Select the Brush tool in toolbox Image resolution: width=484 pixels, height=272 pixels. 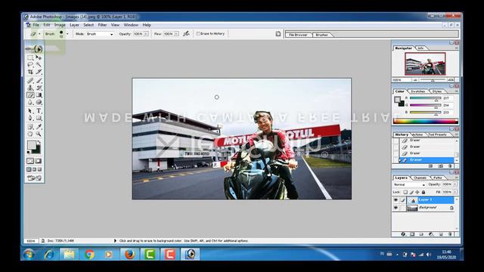[39, 81]
